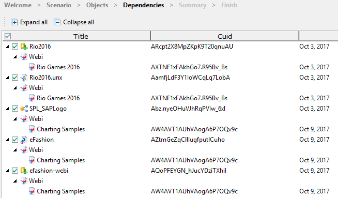338x198 pixels.
Task: Click the Webi folder icon under SPL_SAPLogo
Action: click(24, 119)
